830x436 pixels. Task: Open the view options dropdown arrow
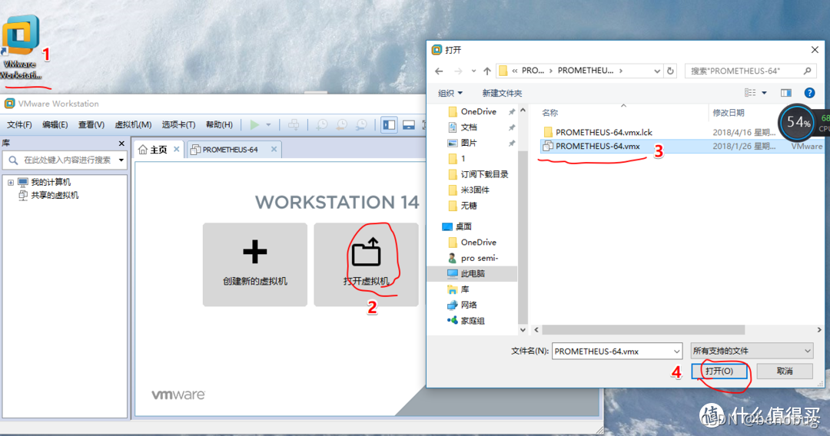pos(765,93)
